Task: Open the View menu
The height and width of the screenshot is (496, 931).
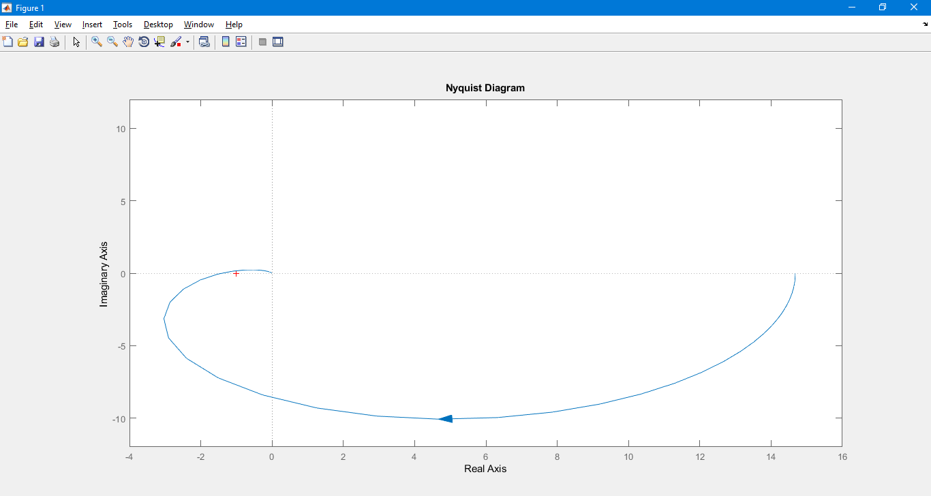Action: coord(63,25)
